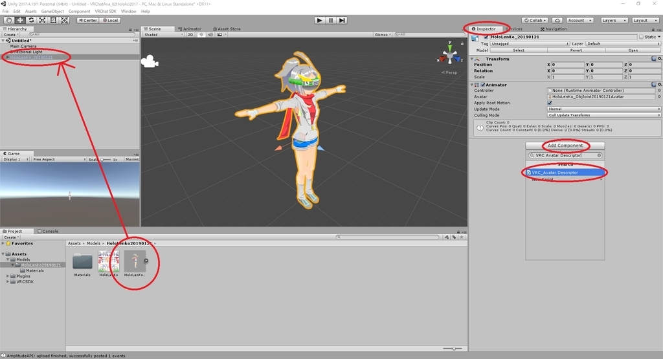
Task: Select VRC_Avatar Descriptor from search results
Action: point(565,173)
